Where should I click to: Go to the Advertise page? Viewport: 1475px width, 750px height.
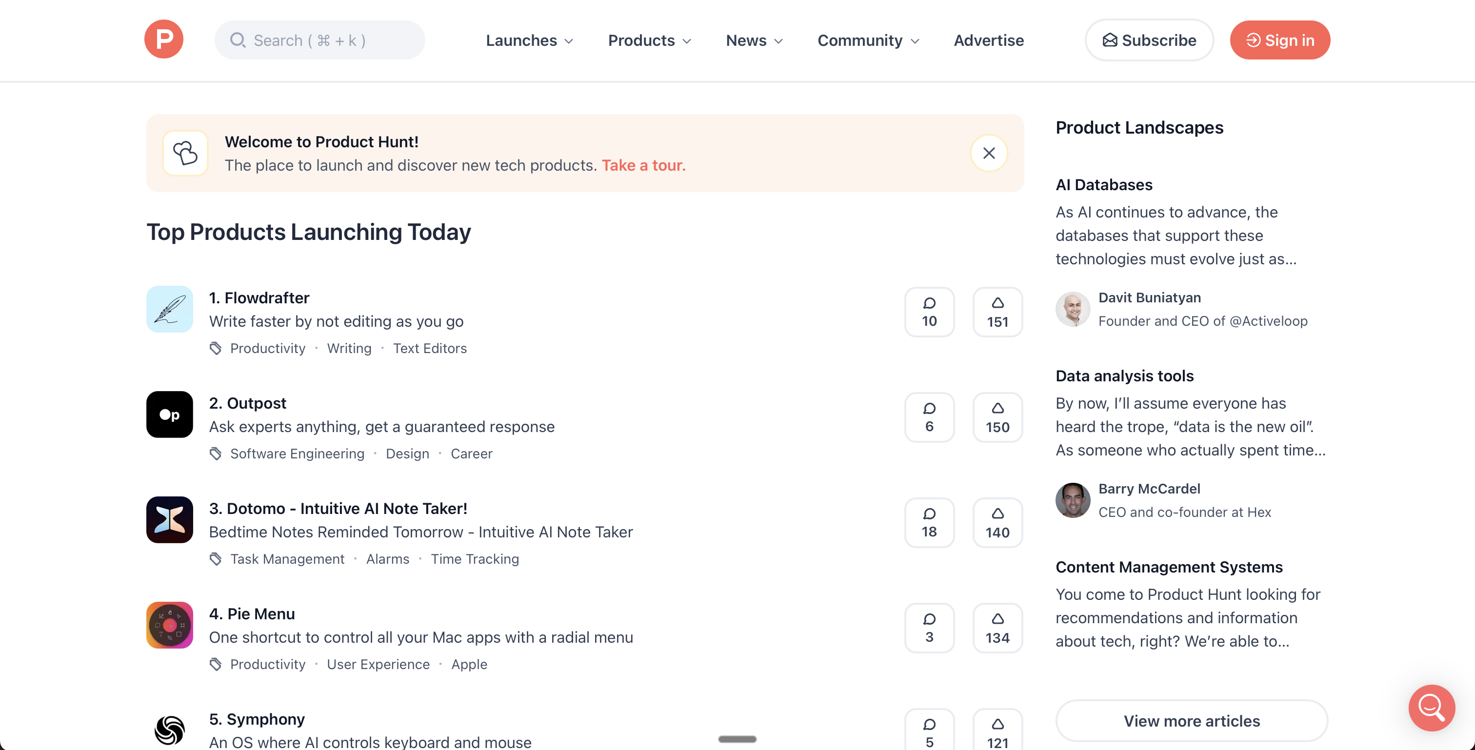[988, 40]
